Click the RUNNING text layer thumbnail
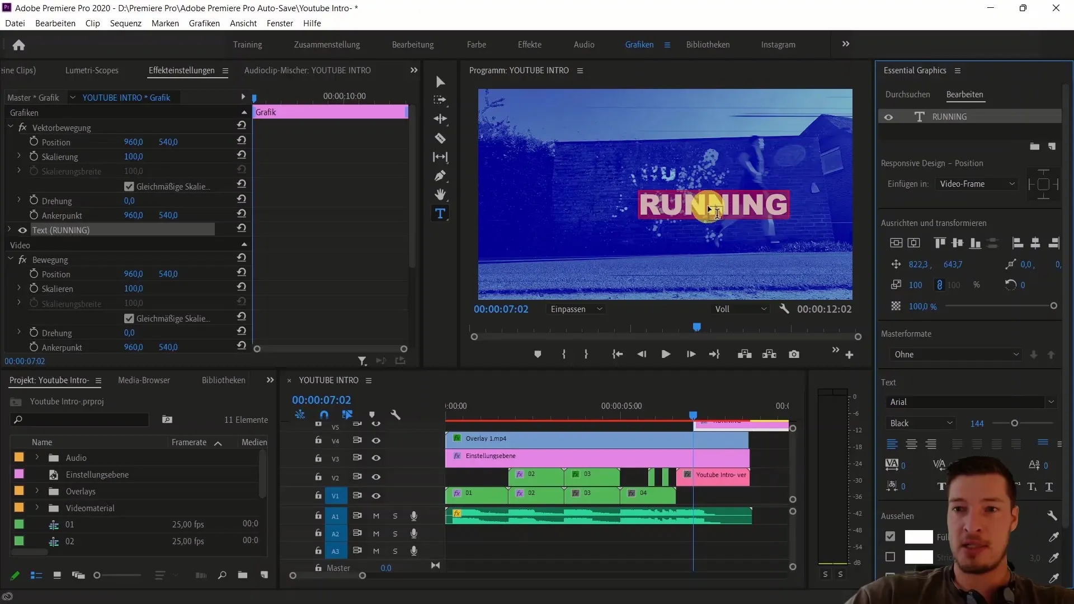Screen dimensions: 1074x604 pyautogui.click(x=919, y=116)
